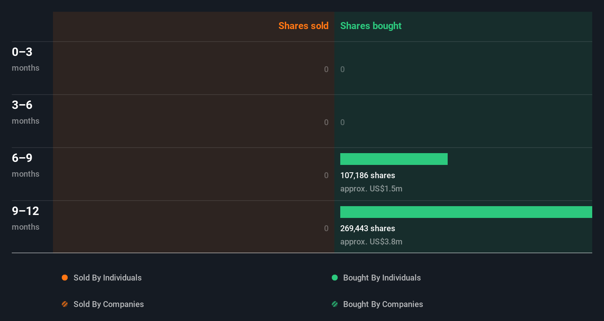The width and height of the screenshot is (604, 321).
Task: Toggle the Sold By Companies legend label
Action: click(109, 304)
